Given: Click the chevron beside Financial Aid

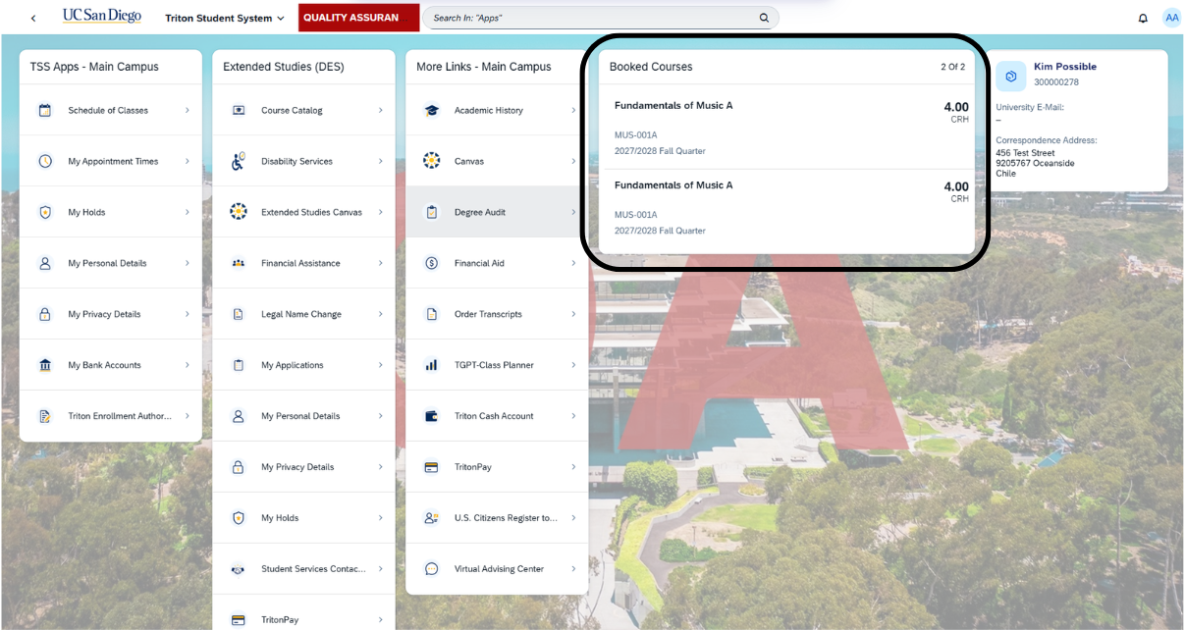Looking at the screenshot, I should coord(573,263).
